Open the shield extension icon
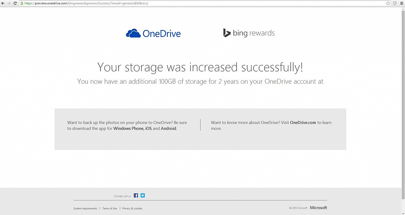Screen dimensions: 405x215 point(395,3)
